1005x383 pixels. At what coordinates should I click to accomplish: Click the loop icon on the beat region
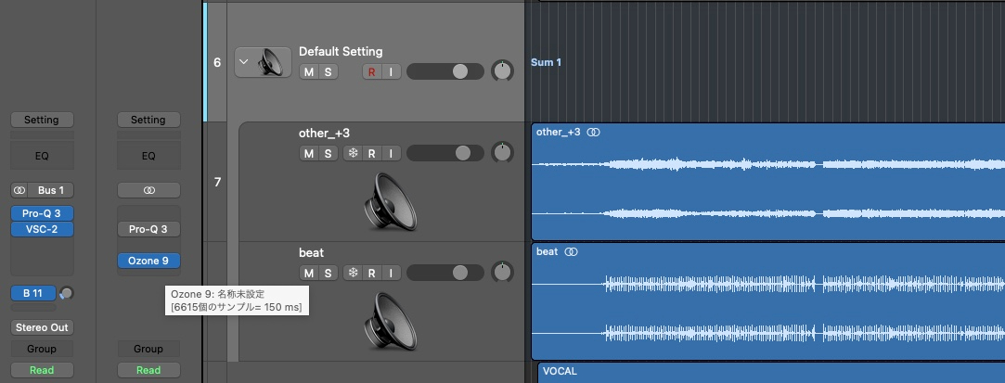pyautogui.click(x=572, y=252)
